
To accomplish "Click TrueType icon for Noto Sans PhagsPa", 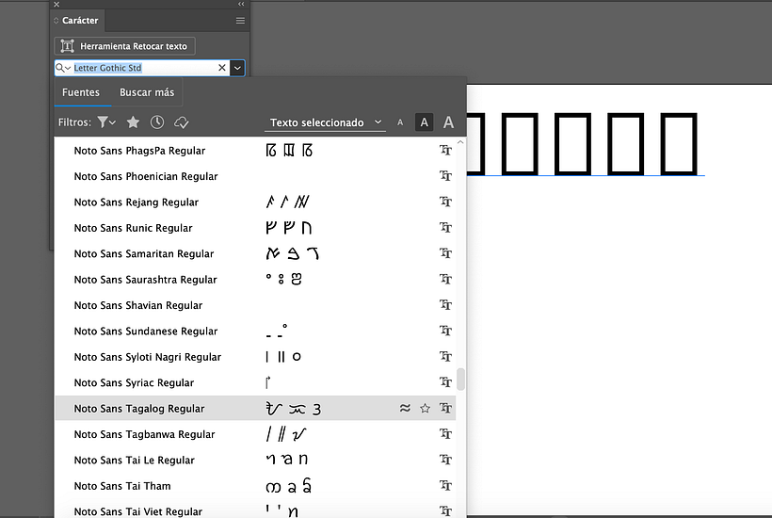I will 445,150.
